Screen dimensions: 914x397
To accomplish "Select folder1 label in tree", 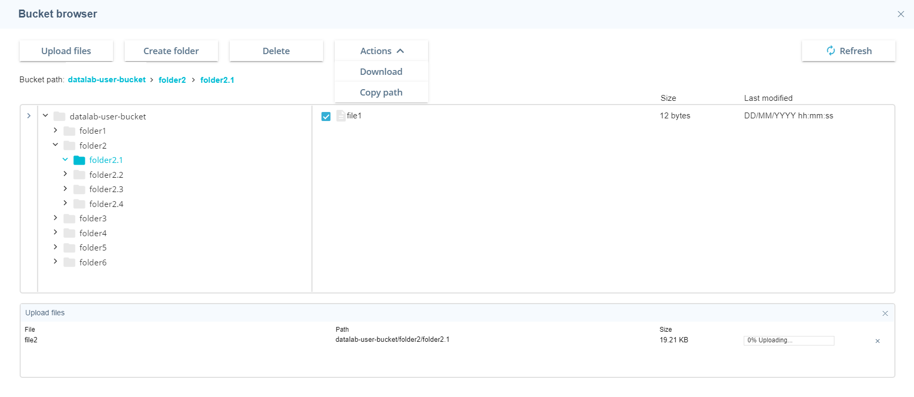I will pos(93,131).
